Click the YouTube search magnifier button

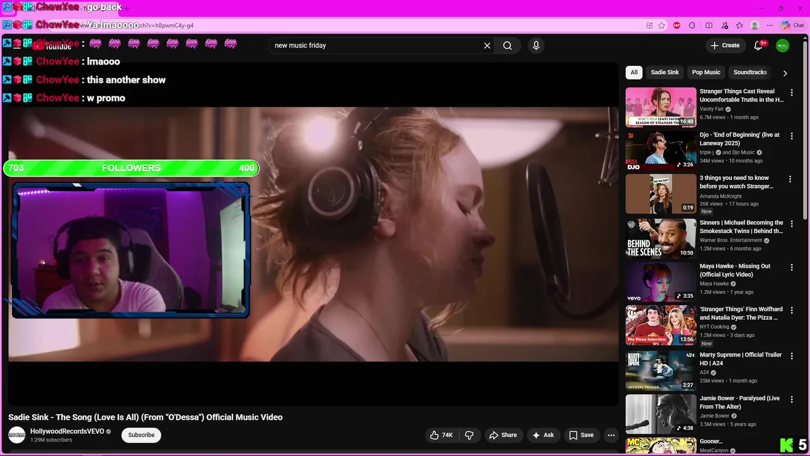click(x=508, y=46)
